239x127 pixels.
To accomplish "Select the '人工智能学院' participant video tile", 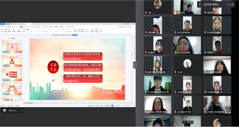I will (x=217, y=65).
